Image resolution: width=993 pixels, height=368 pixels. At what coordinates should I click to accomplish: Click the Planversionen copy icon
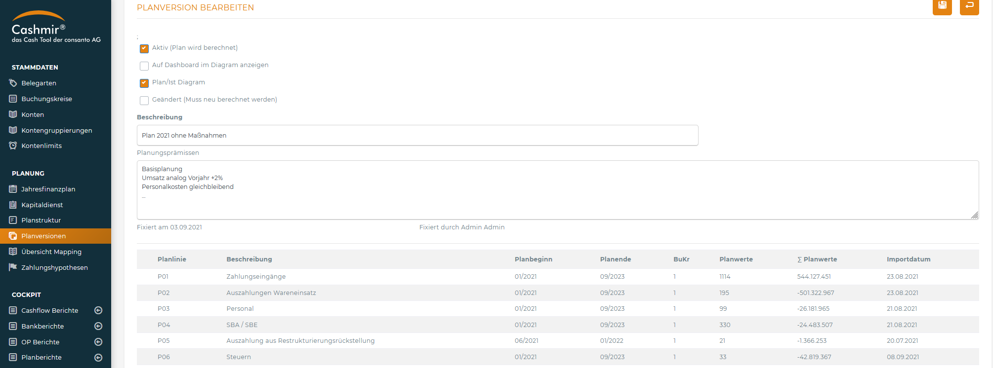tap(13, 236)
